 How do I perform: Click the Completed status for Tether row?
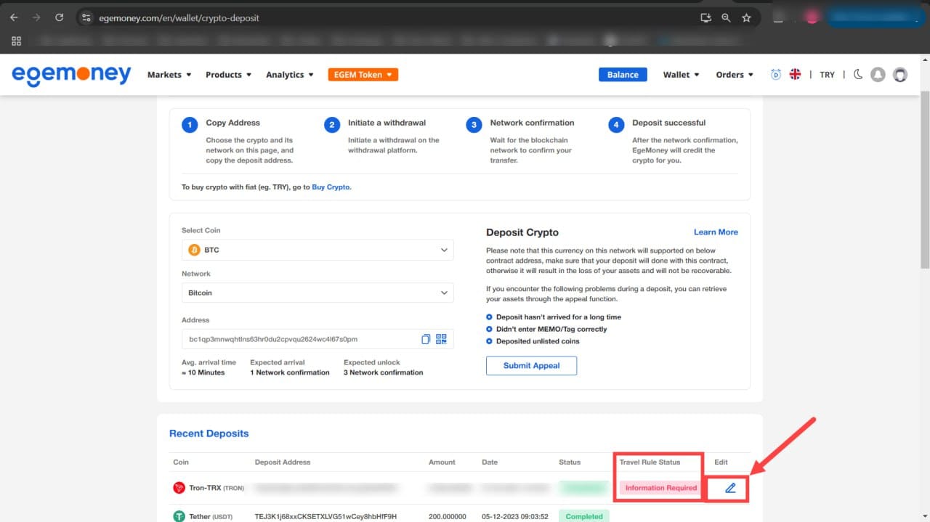tap(584, 516)
